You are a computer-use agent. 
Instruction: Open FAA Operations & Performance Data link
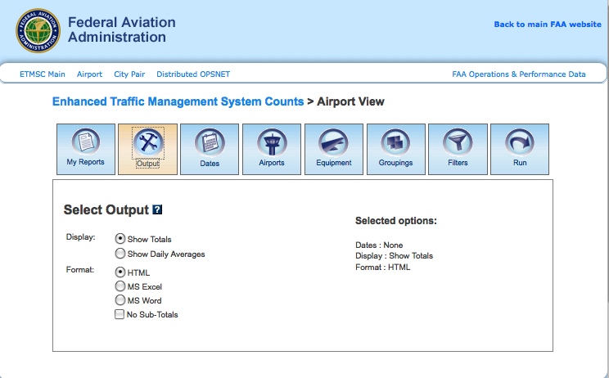coord(518,74)
